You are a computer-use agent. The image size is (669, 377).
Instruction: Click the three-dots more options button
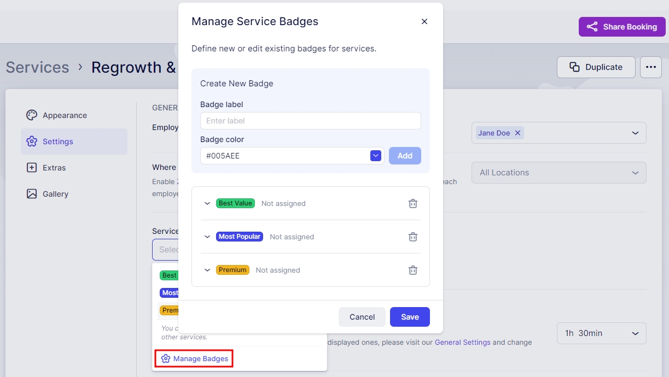(x=650, y=67)
